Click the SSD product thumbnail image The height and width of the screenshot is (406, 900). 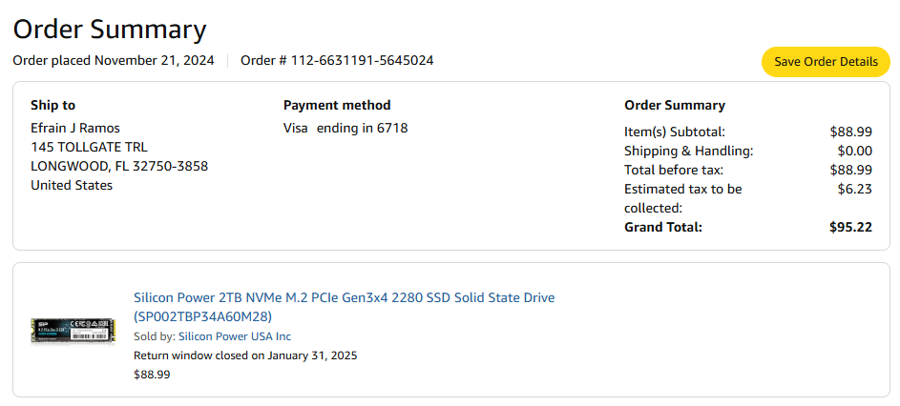tap(73, 331)
